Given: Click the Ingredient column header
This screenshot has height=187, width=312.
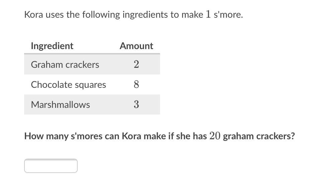Looking at the screenshot, I should [52, 46].
